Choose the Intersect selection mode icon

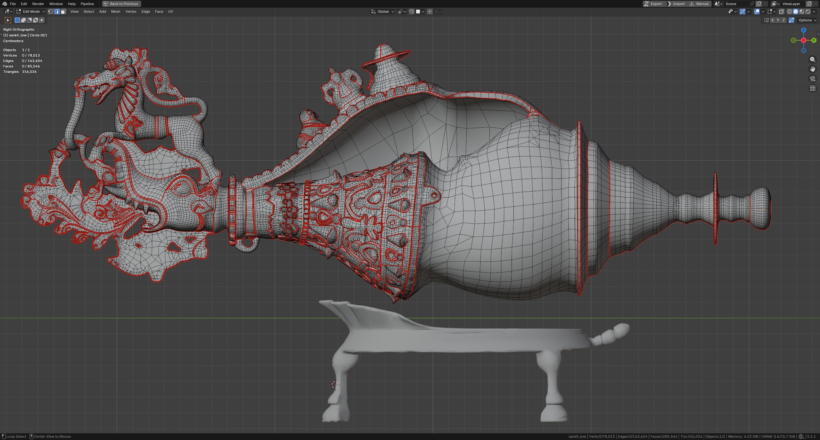pyautogui.click(x=42, y=20)
